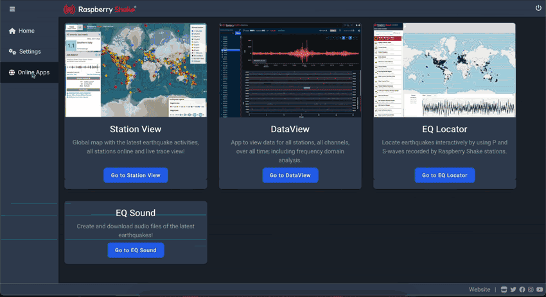Click the EQ Sound card title
546x297 pixels.
coord(136,213)
